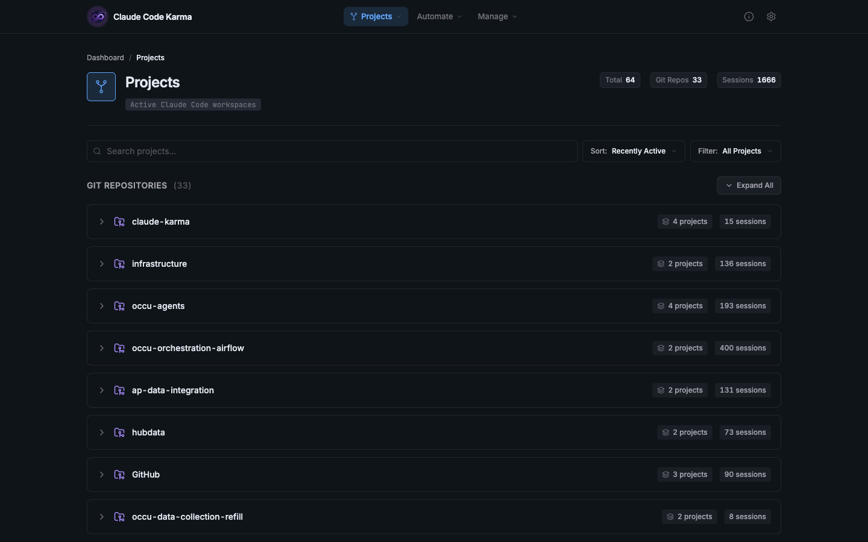Click layers icon in claude-karma projects badge
This screenshot has width=868, height=542.
coord(665,222)
